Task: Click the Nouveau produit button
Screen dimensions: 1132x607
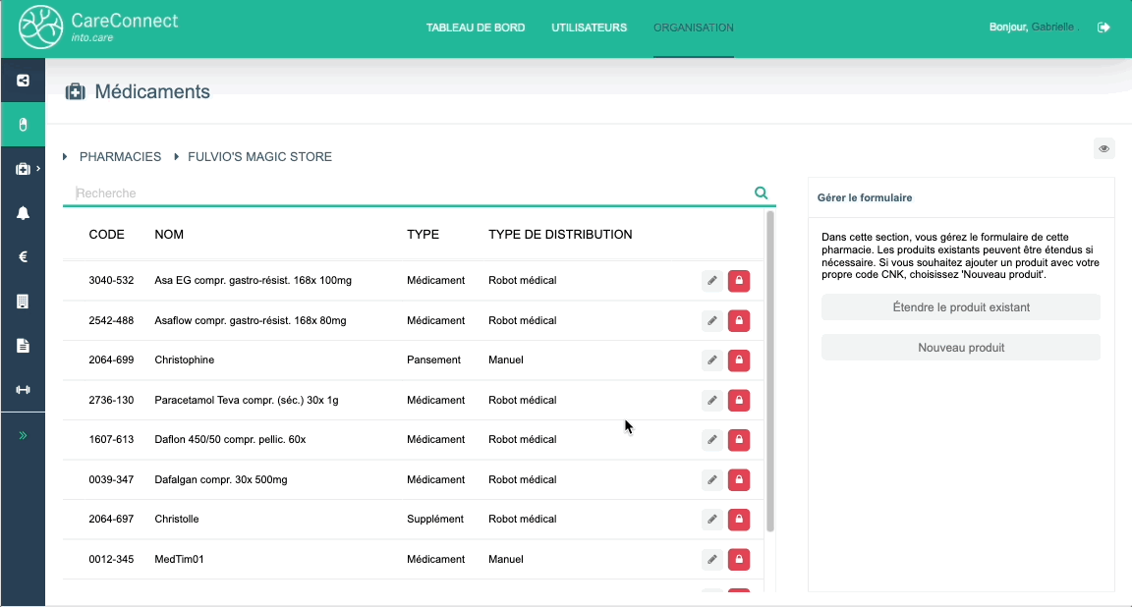Action: (961, 348)
